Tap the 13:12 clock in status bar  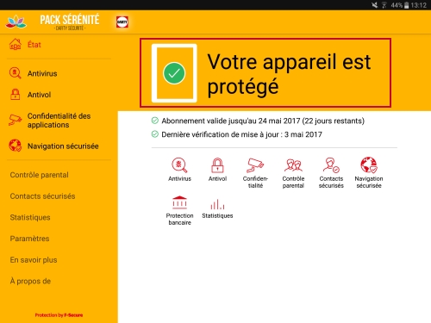[x=418, y=5]
